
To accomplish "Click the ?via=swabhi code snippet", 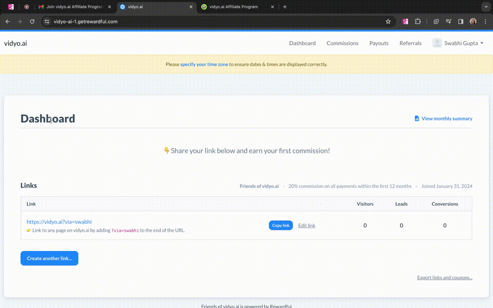I will click(125, 230).
